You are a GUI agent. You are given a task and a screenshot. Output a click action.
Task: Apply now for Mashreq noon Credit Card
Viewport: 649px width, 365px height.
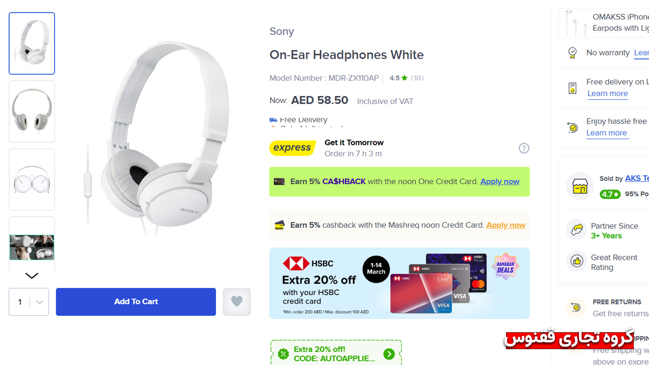pyautogui.click(x=505, y=225)
